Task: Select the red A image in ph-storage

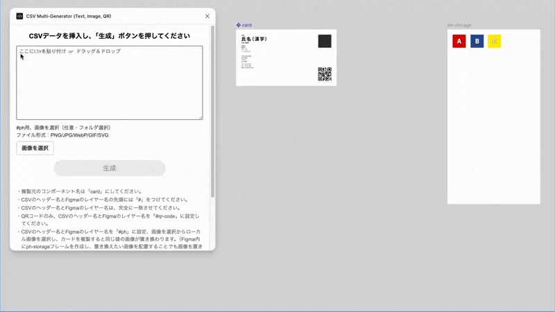Action: (x=459, y=42)
